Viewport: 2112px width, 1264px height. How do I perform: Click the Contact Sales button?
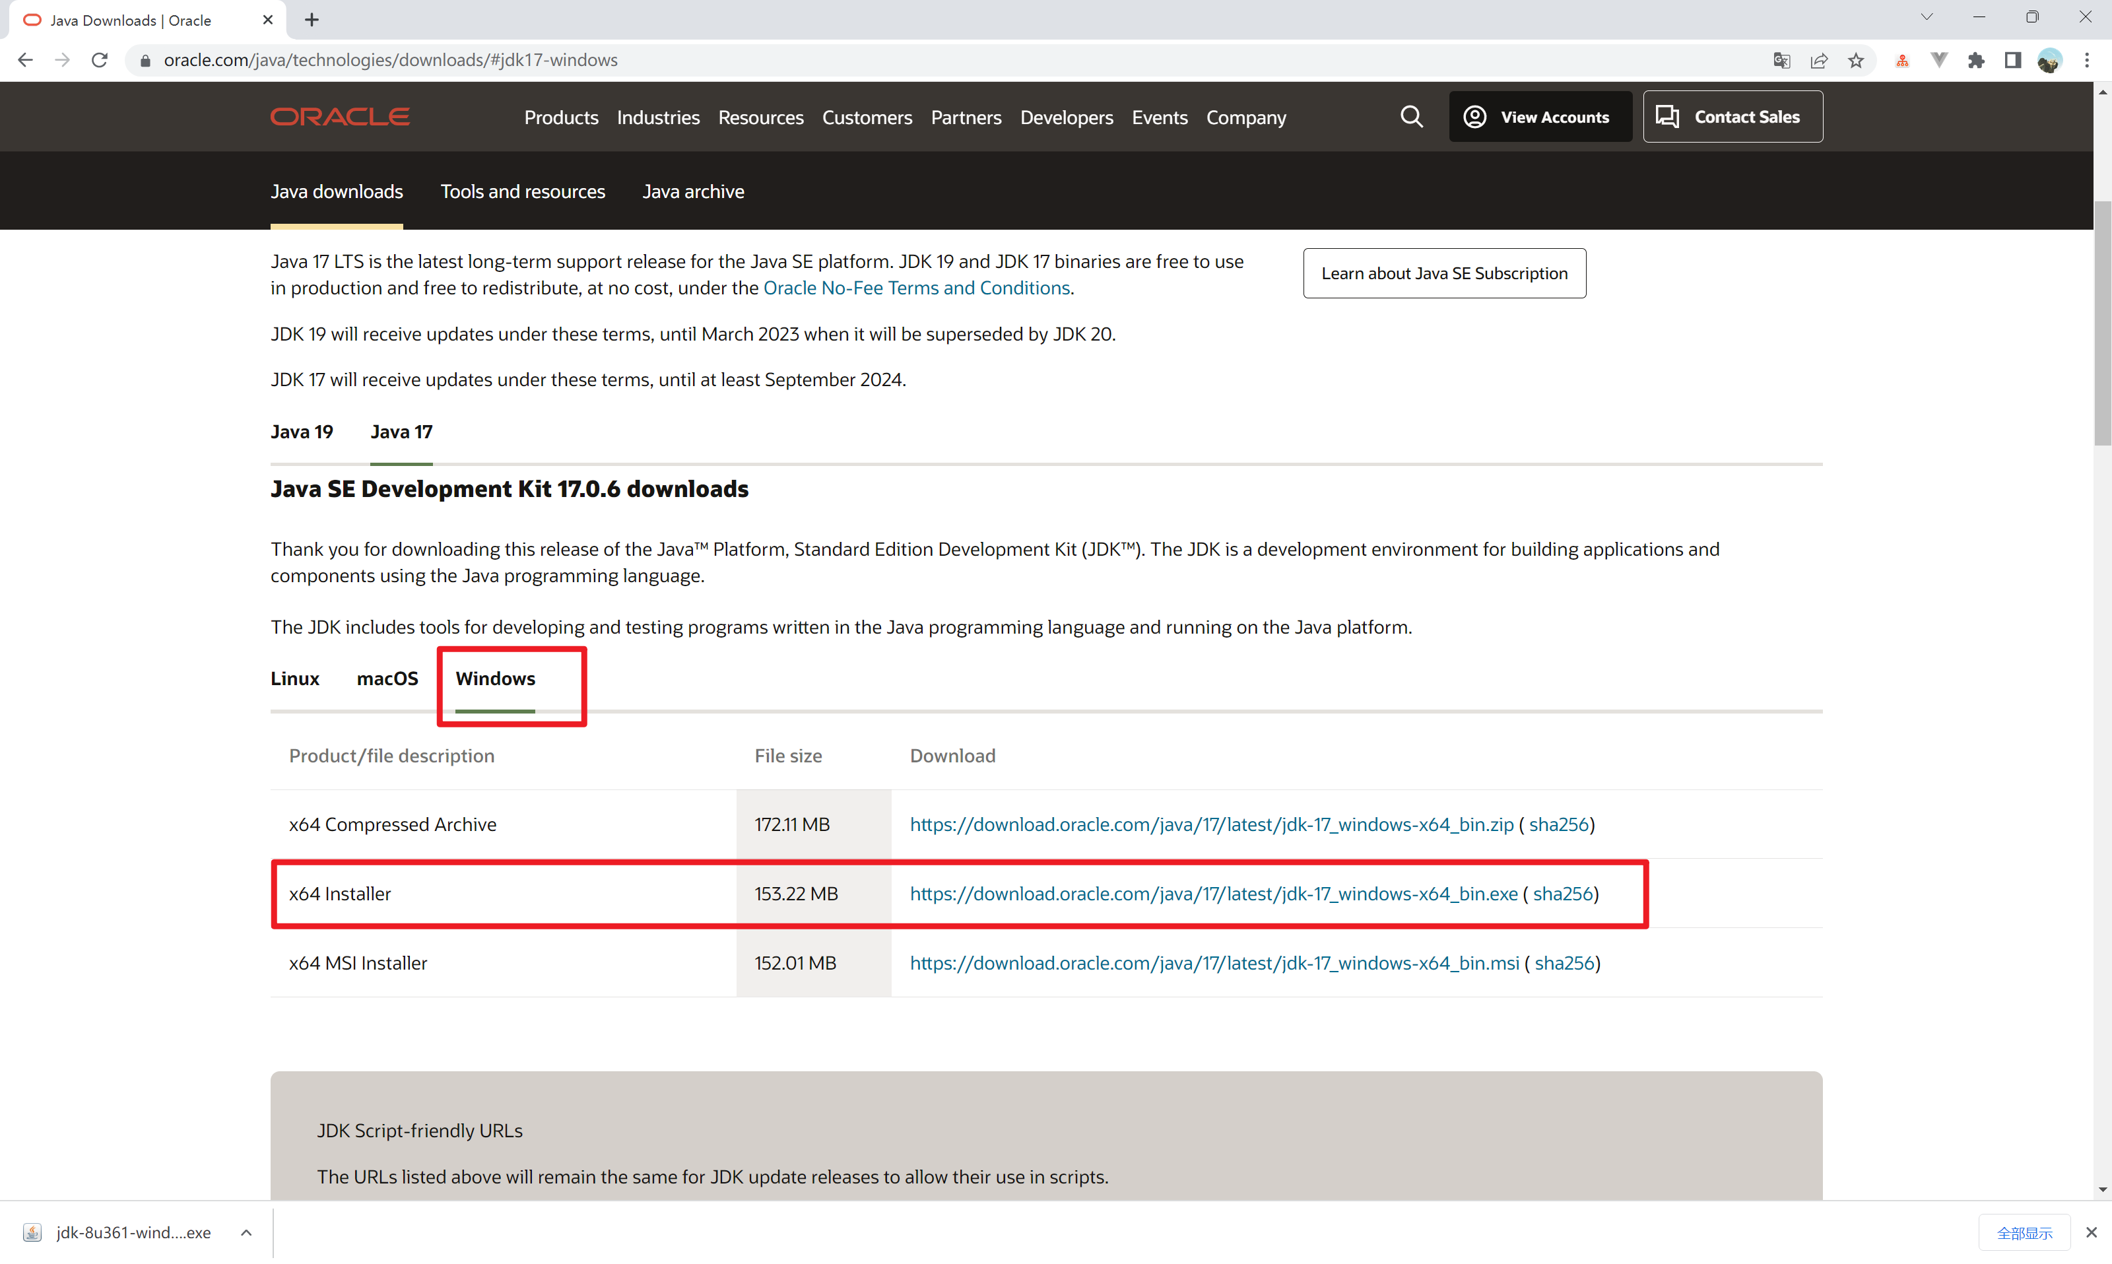click(x=1733, y=117)
